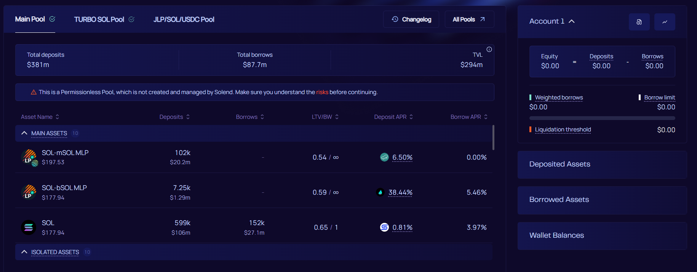This screenshot has height=272, width=697.
Task: Open the account transaction history icon
Action: tap(639, 22)
